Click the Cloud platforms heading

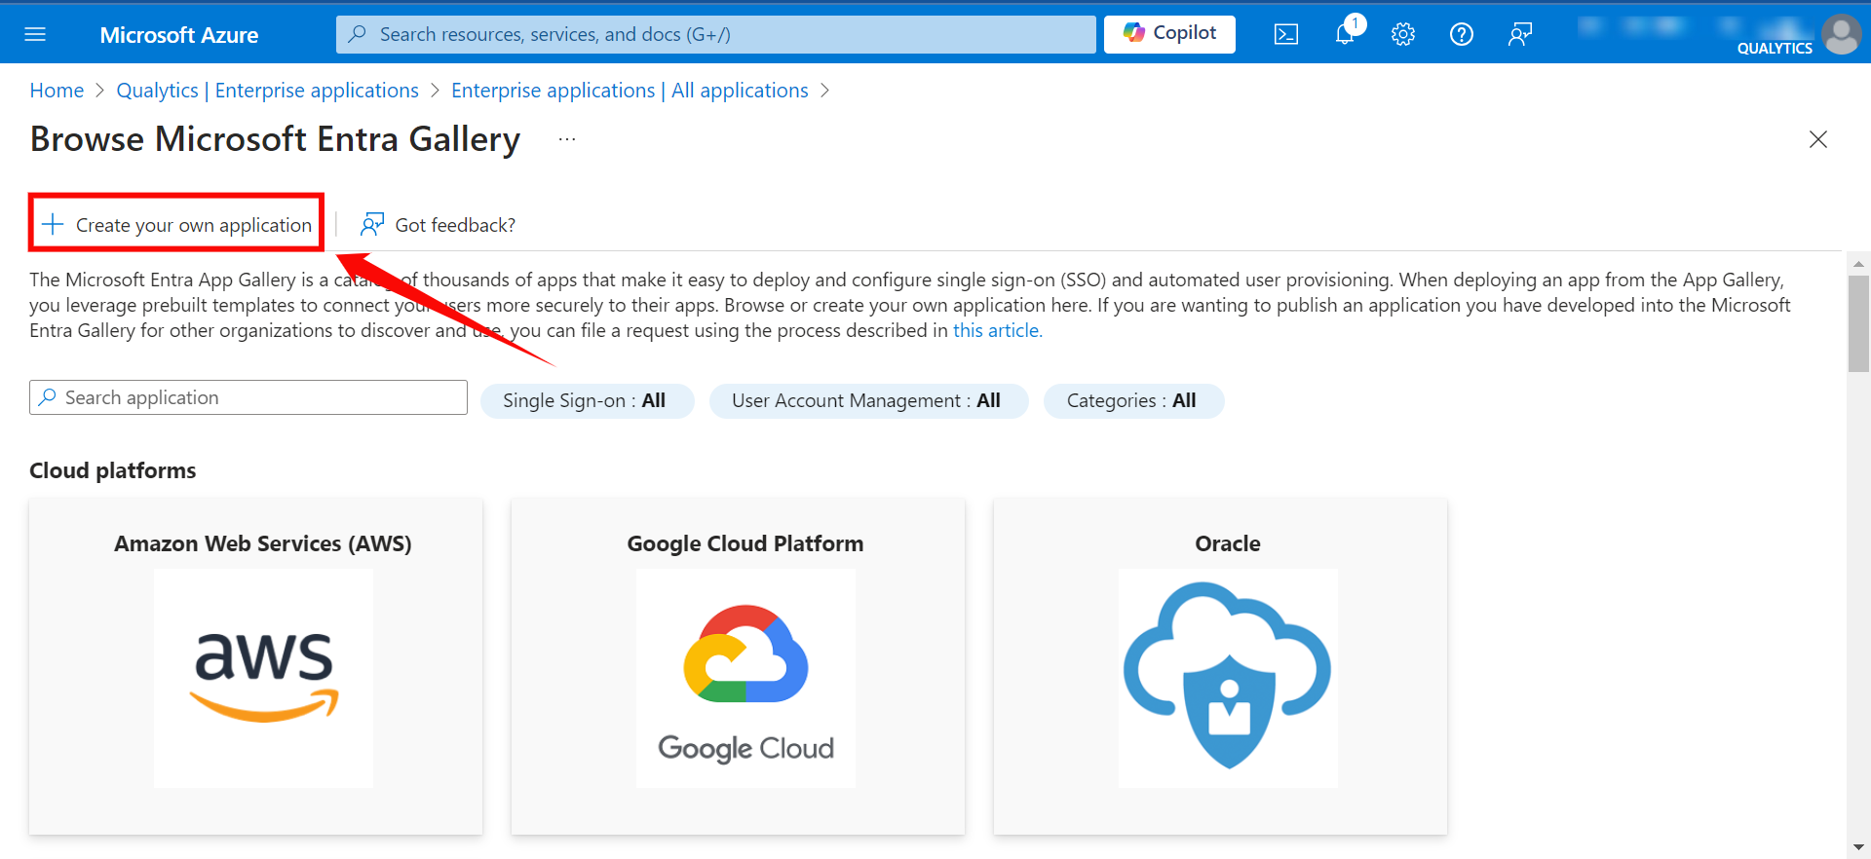pyautogui.click(x=113, y=470)
